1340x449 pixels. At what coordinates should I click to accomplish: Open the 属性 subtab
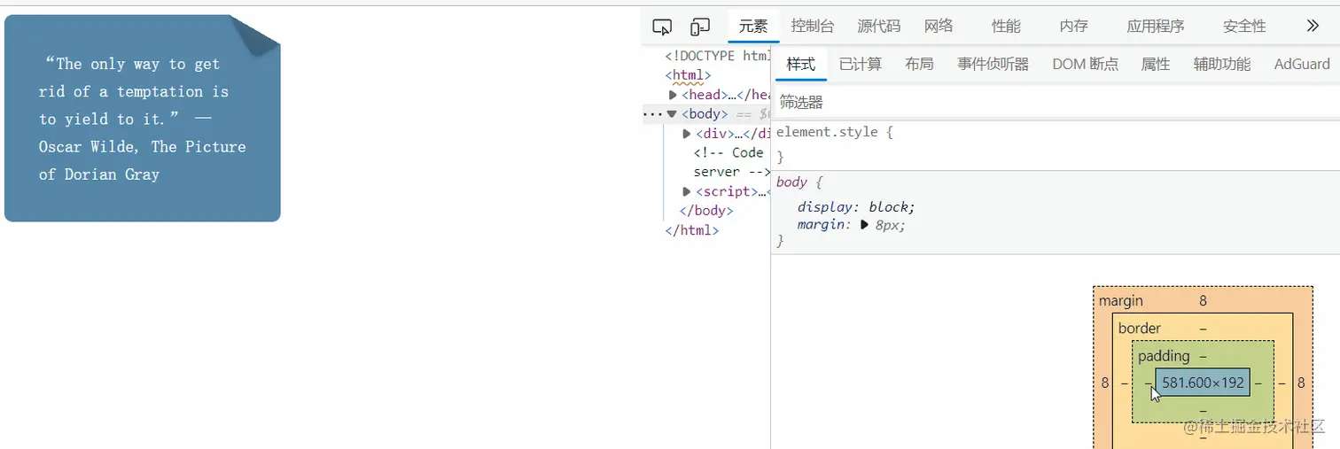[x=1156, y=64]
